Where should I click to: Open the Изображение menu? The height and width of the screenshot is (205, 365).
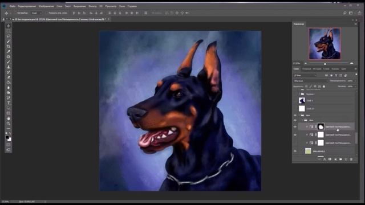click(46, 6)
